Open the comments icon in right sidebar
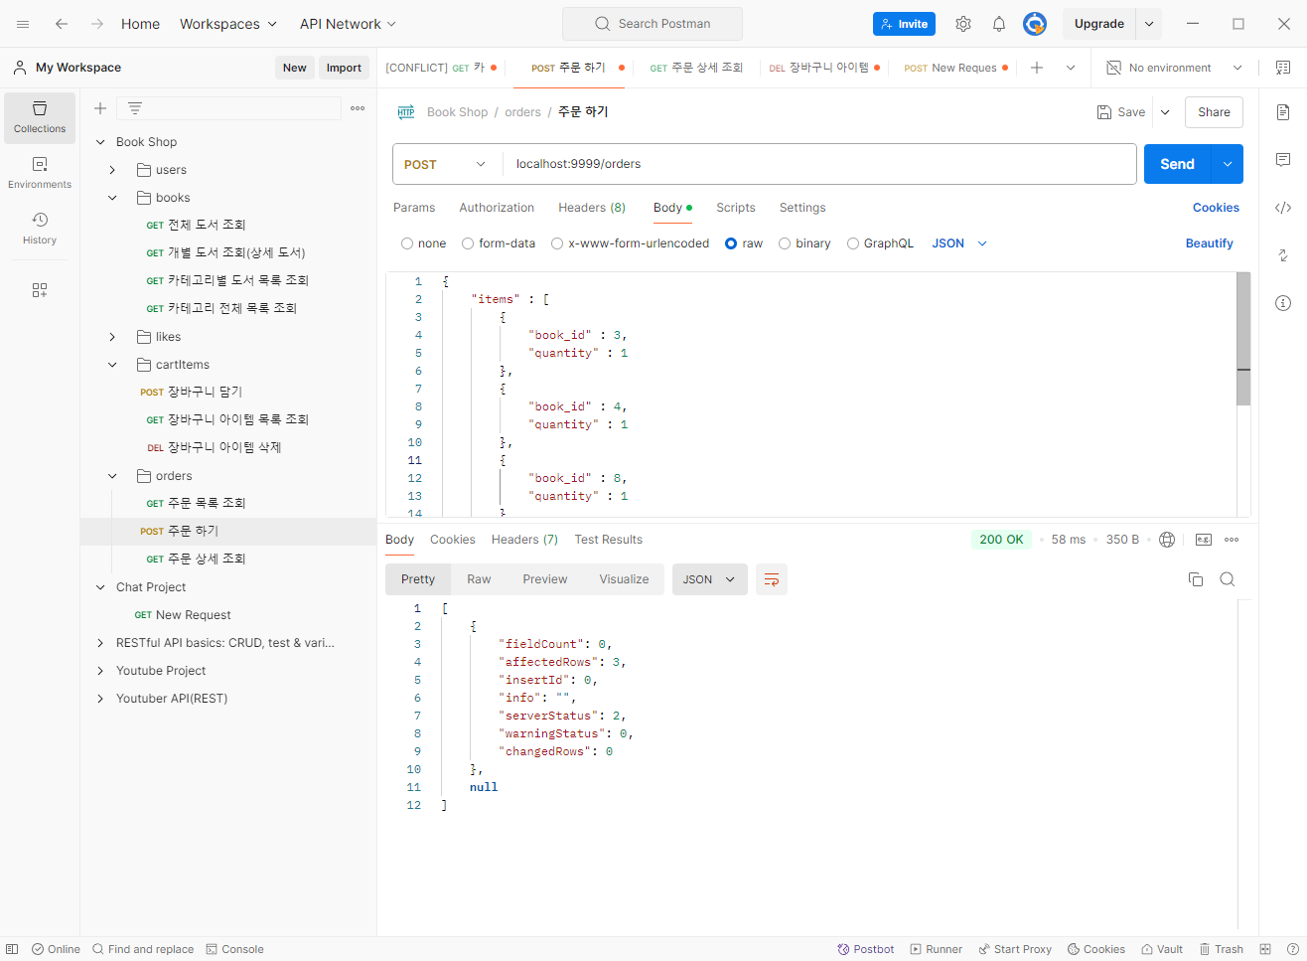The width and height of the screenshot is (1307, 961). [x=1283, y=160]
